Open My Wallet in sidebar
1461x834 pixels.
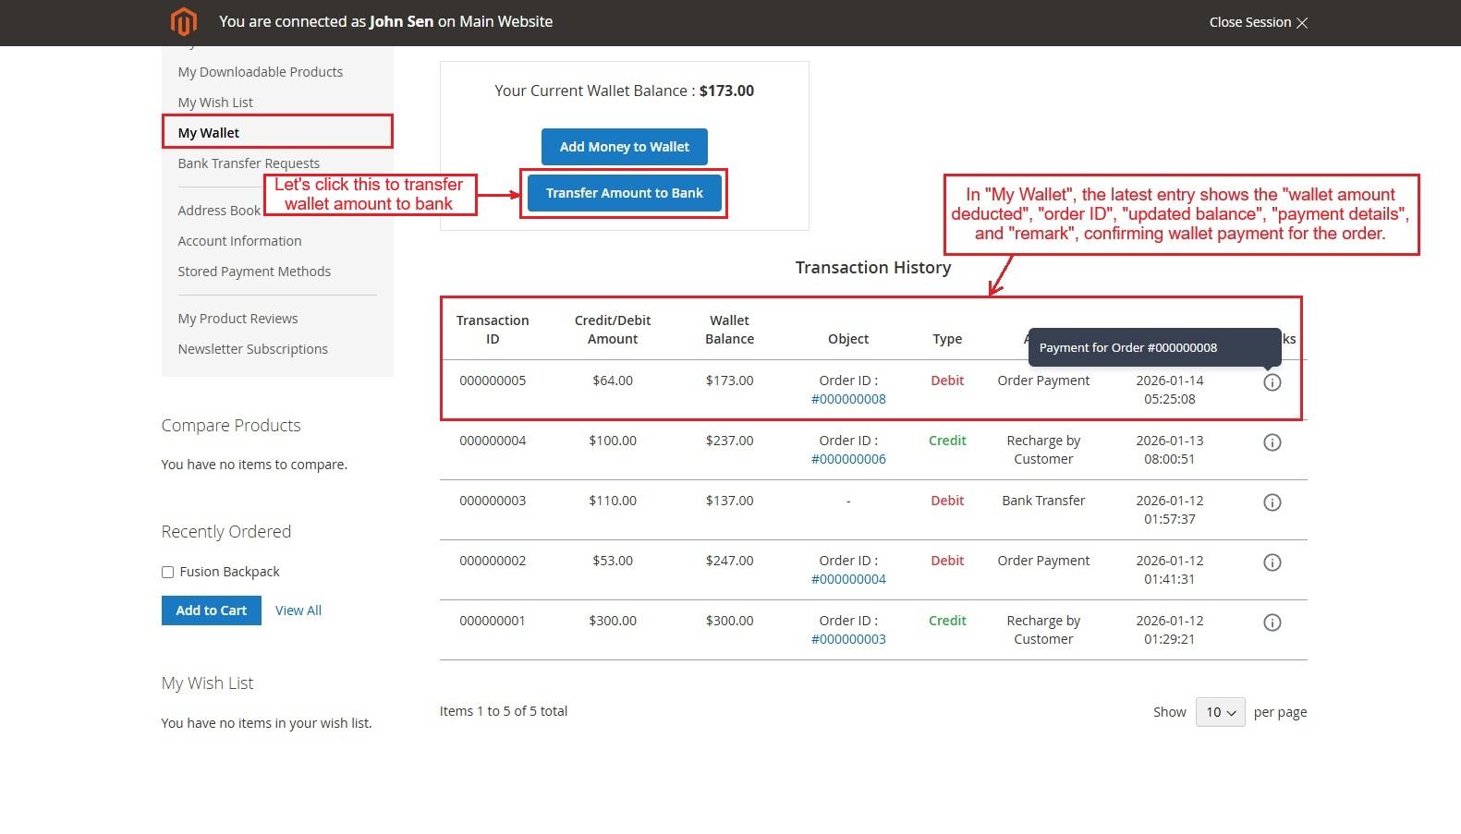point(209,133)
